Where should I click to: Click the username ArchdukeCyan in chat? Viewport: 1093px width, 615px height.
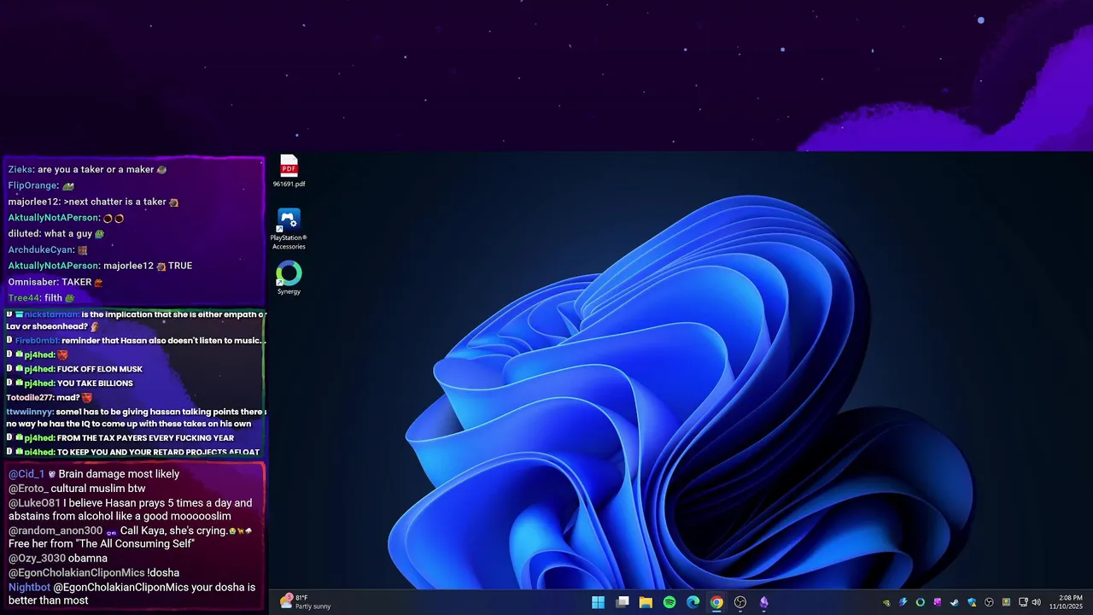point(41,249)
